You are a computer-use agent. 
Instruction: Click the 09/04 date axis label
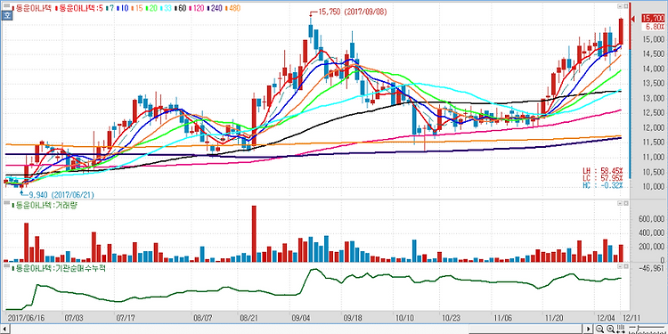pos(300,318)
